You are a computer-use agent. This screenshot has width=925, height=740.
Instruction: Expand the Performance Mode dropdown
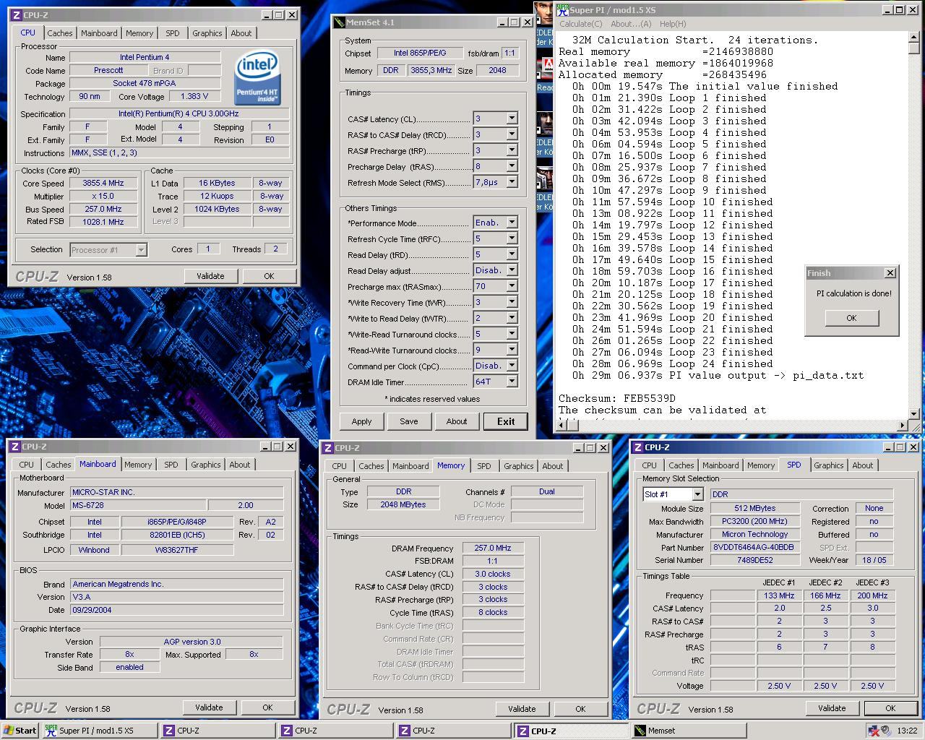512,223
